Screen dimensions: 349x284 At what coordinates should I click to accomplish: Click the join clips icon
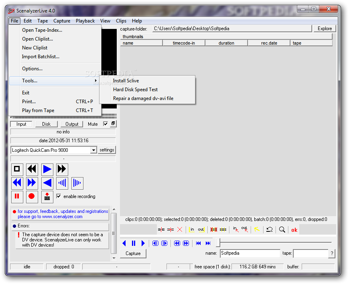click(170, 230)
